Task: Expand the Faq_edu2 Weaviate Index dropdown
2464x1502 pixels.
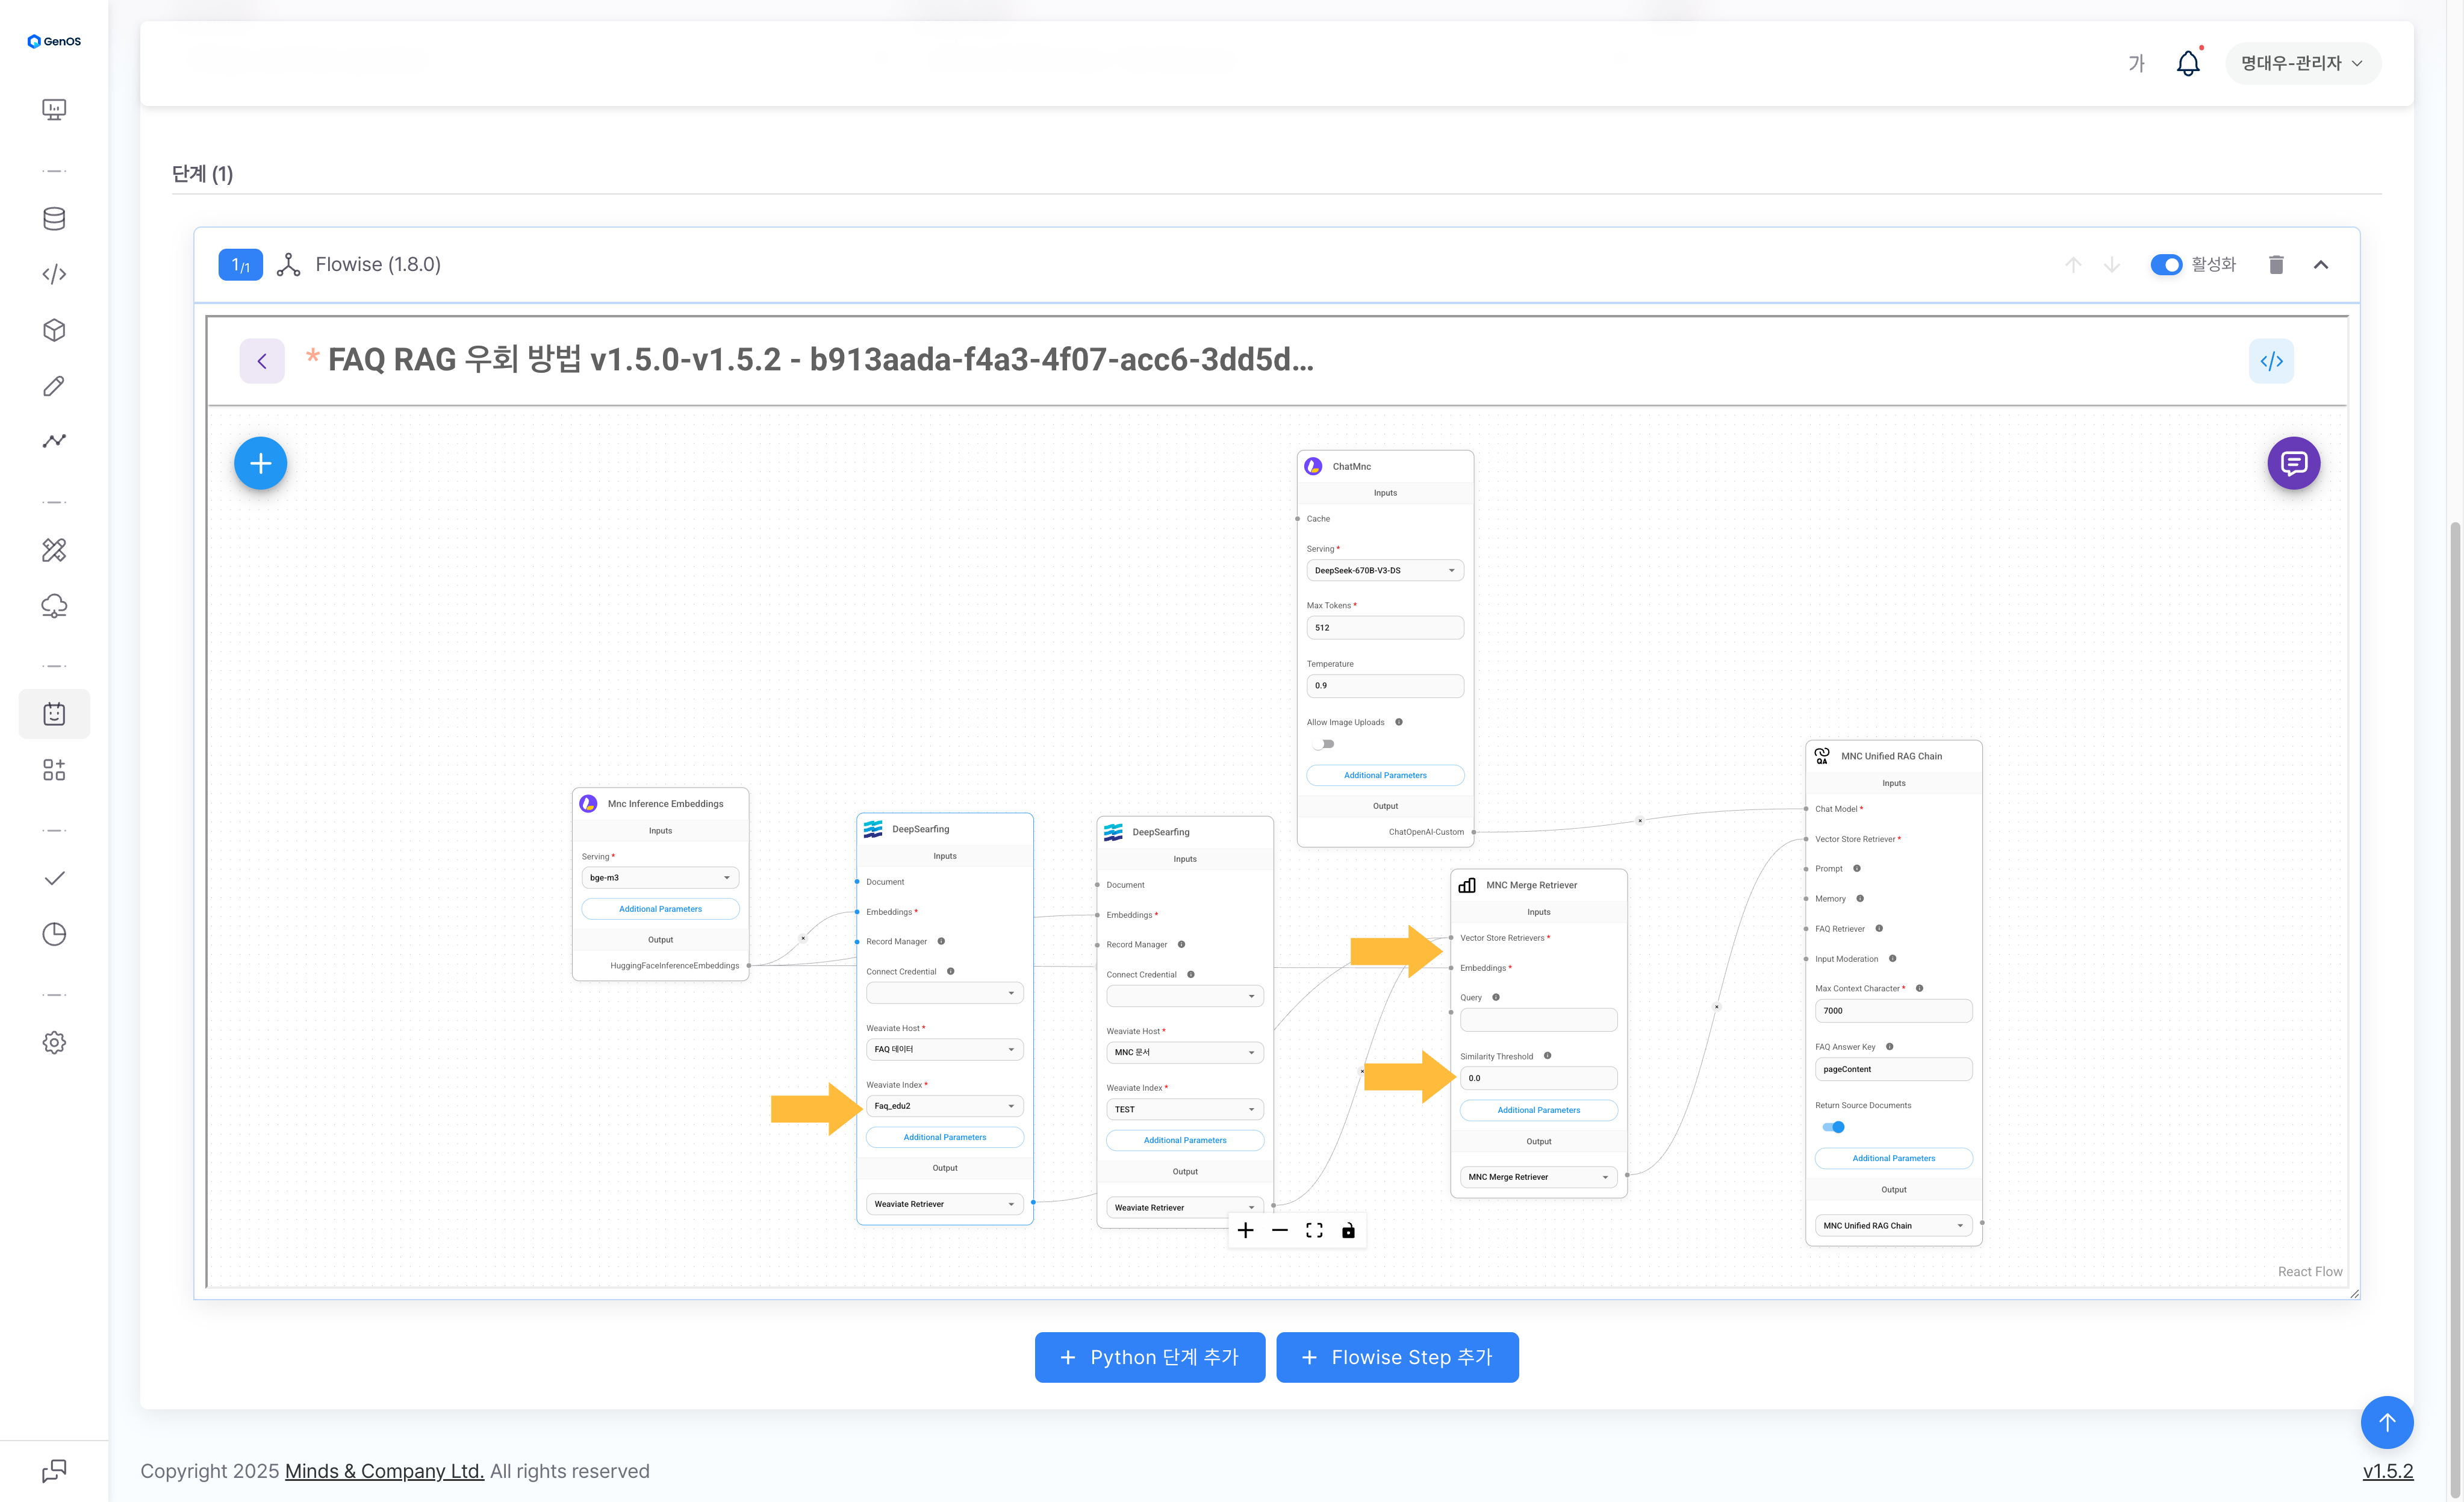Action: [x=944, y=1106]
